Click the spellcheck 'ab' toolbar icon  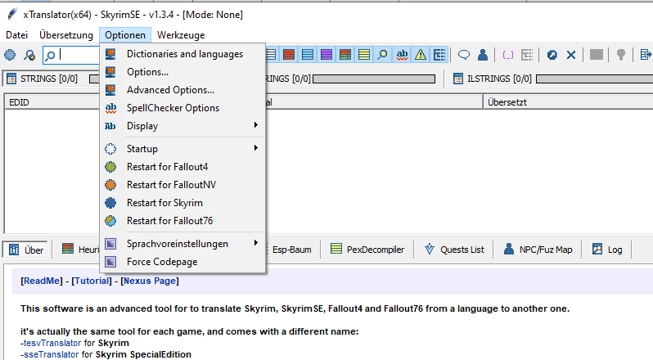coord(402,55)
